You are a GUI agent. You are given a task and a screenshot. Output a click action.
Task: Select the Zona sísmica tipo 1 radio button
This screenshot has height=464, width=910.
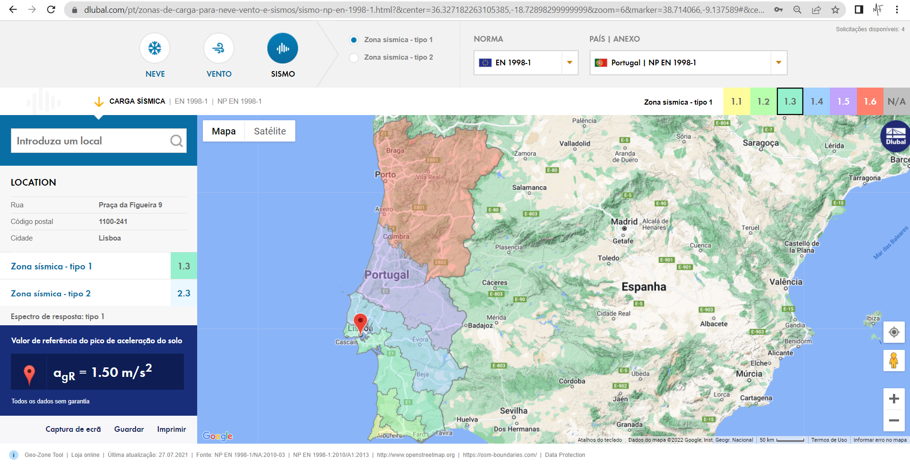pos(354,40)
